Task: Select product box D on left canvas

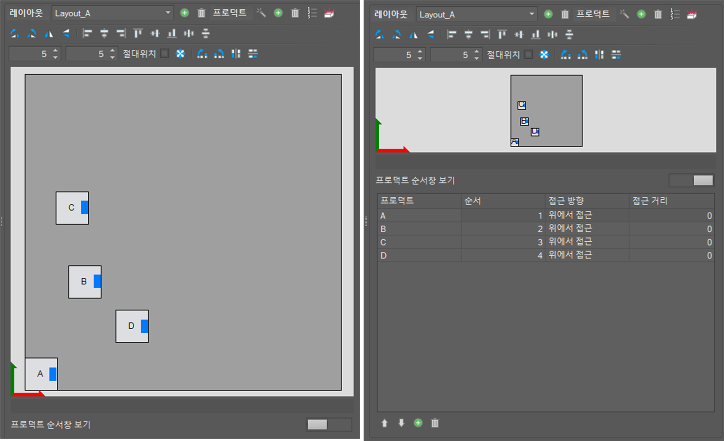Action: click(x=132, y=326)
